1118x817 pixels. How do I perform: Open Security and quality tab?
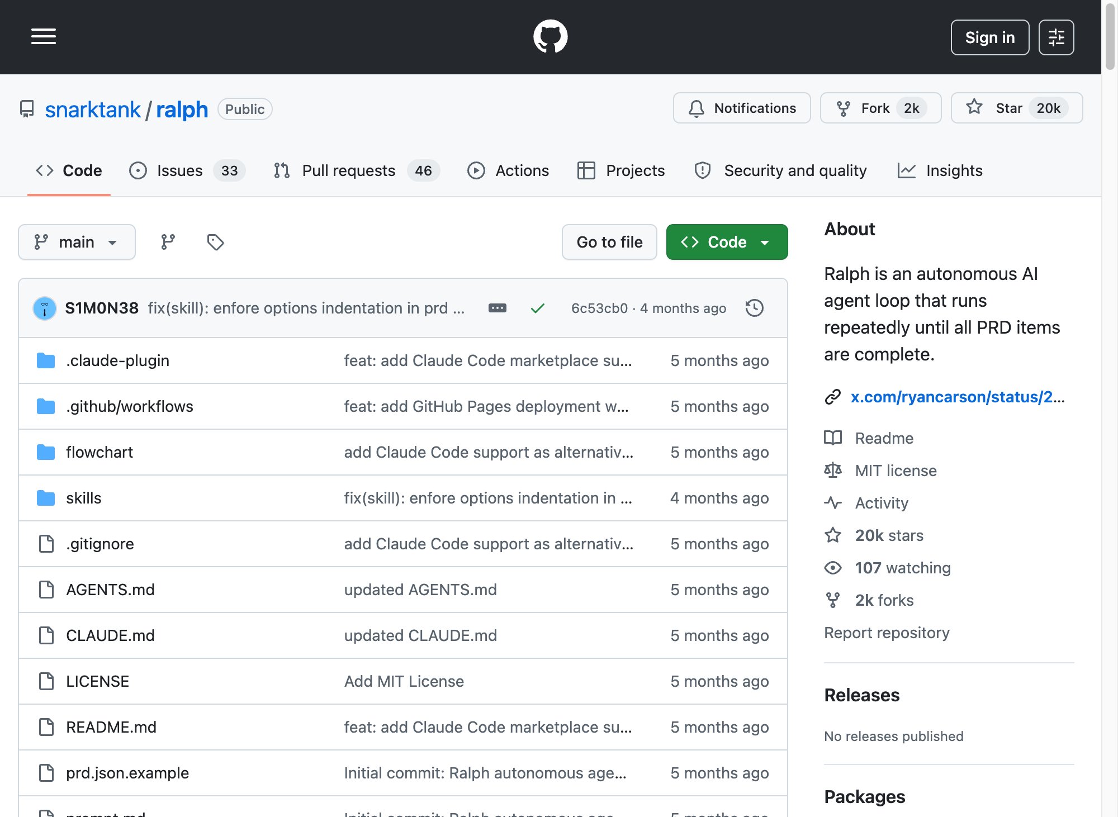tap(780, 170)
